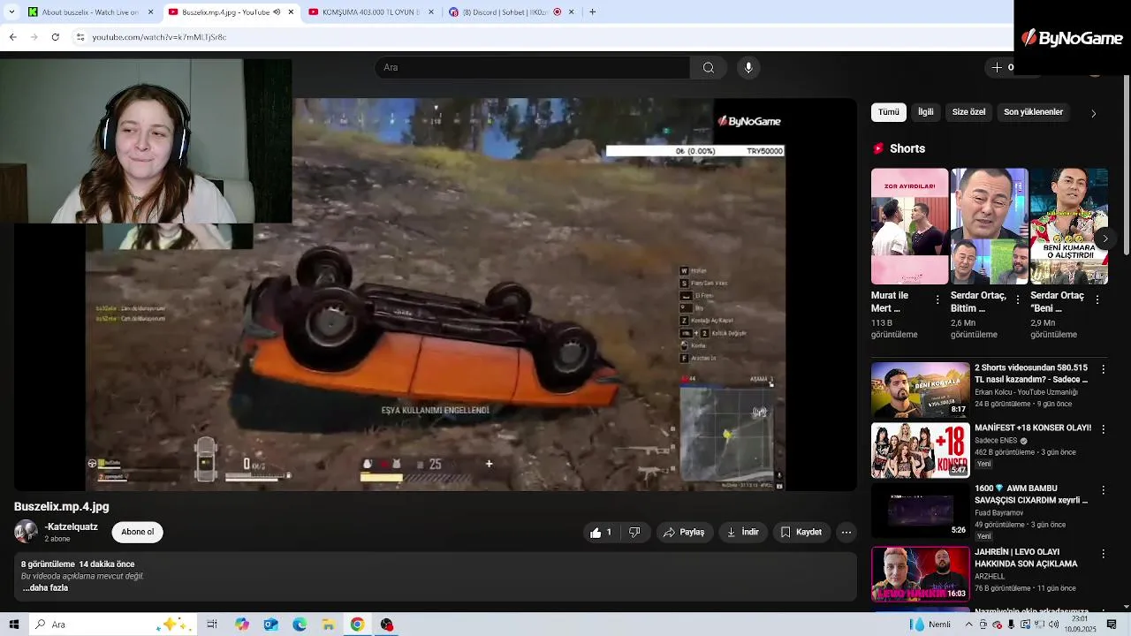Open the Create plus button
Image resolution: width=1131 pixels, height=636 pixels.
point(1002,67)
